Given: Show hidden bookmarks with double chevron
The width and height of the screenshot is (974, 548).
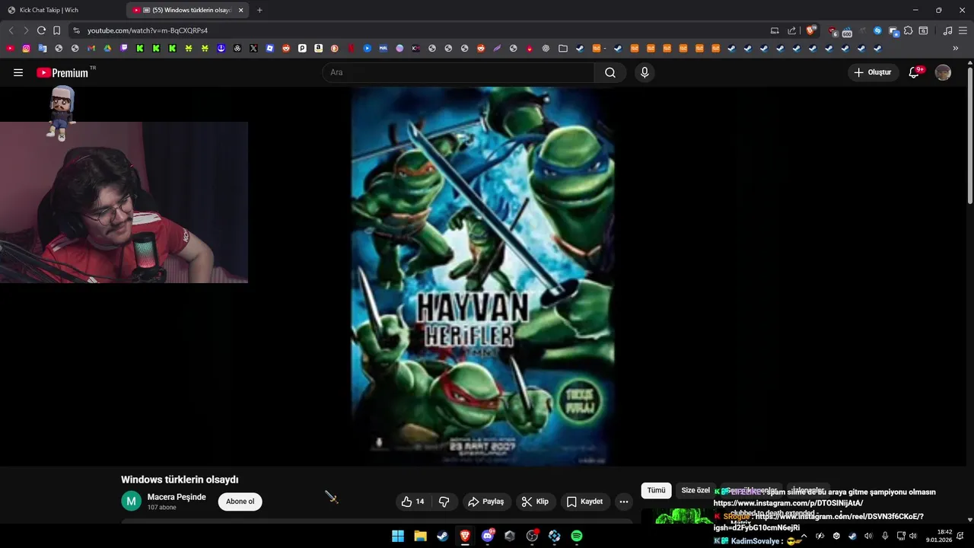Looking at the screenshot, I should click(956, 48).
